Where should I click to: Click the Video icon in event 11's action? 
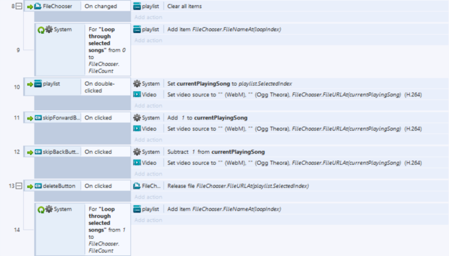click(137, 129)
